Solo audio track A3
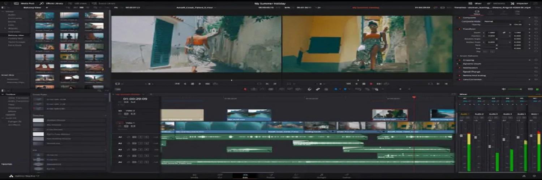 click(x=141, y=149)
